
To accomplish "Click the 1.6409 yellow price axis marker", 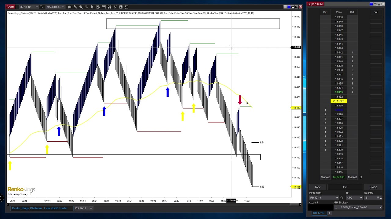I will pyautogui.click(x=297, y=108).
